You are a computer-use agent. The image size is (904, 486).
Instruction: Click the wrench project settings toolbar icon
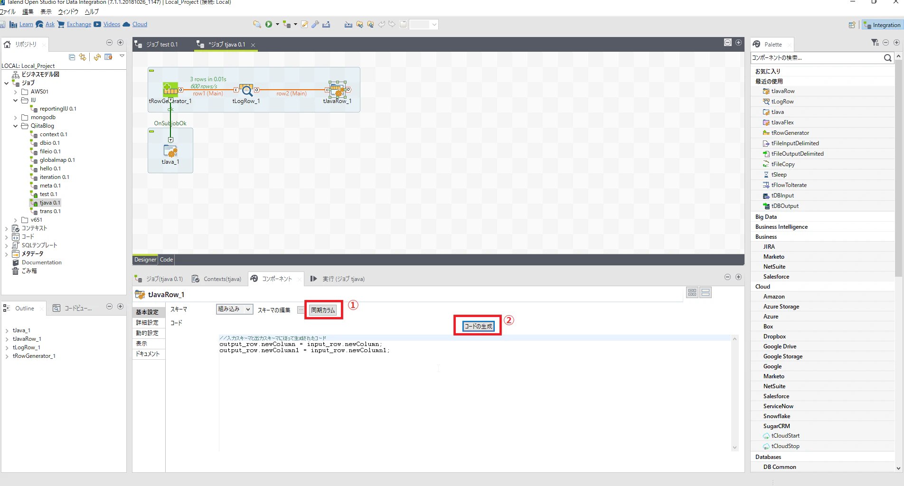[315, 24]
